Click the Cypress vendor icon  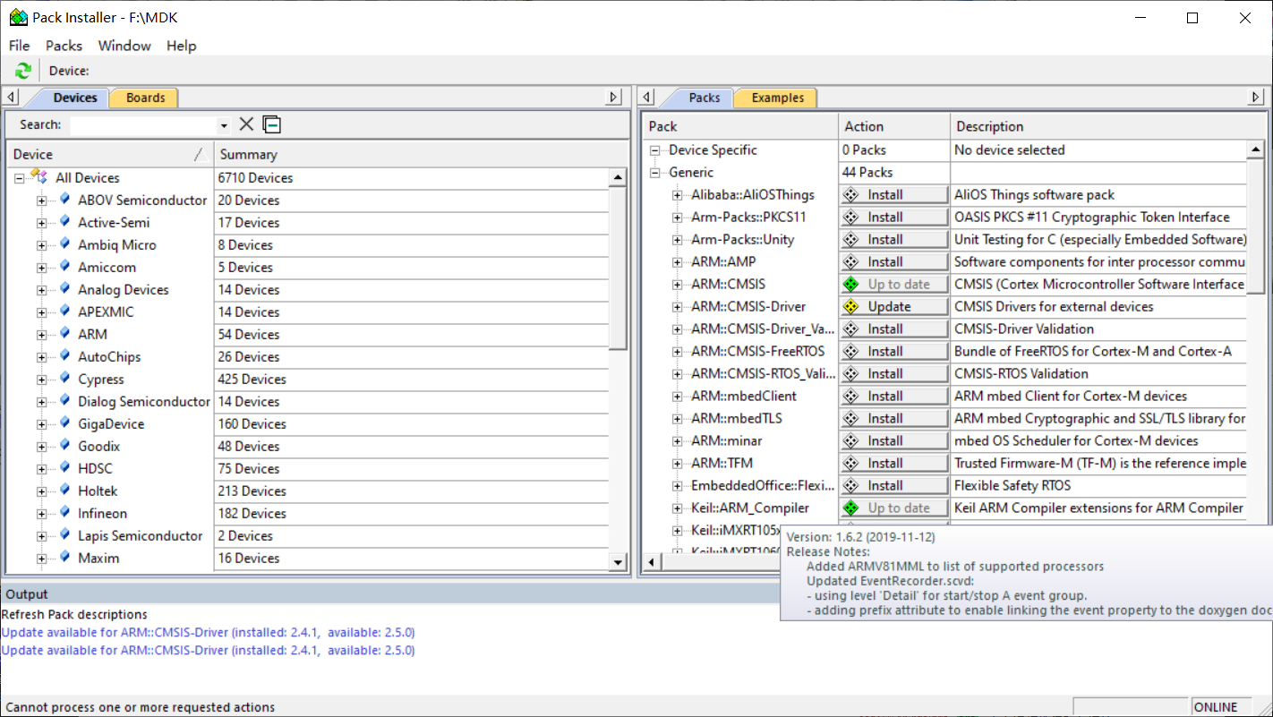pos(64,379)
